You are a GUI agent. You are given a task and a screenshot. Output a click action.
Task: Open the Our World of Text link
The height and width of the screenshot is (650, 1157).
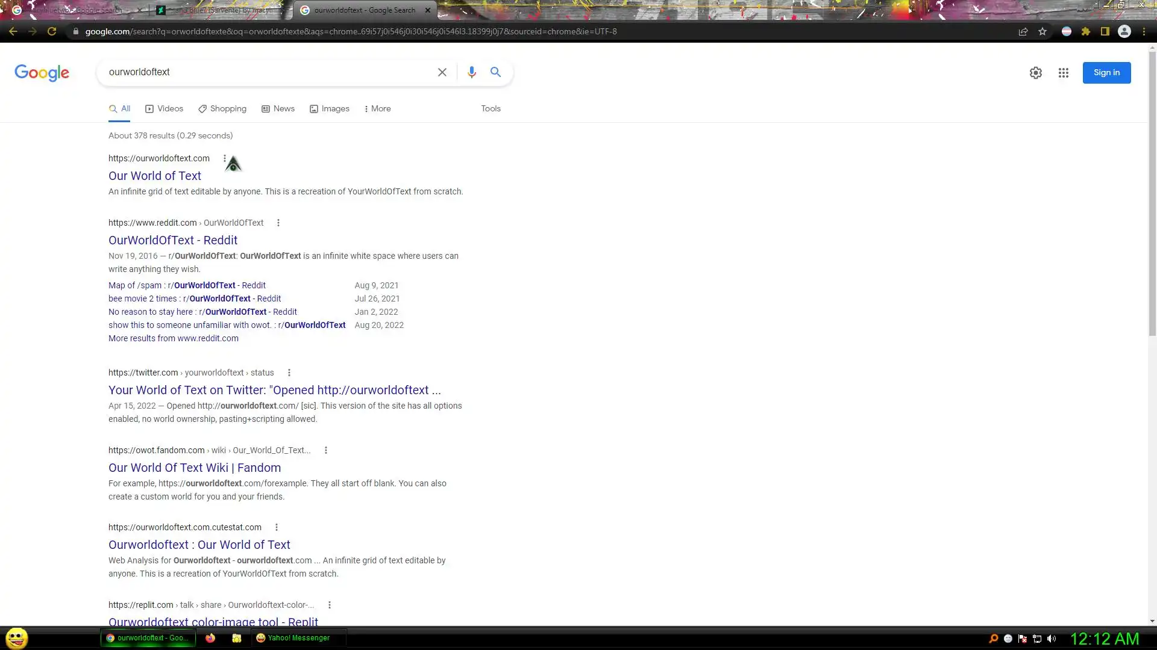tap(155, 176)
